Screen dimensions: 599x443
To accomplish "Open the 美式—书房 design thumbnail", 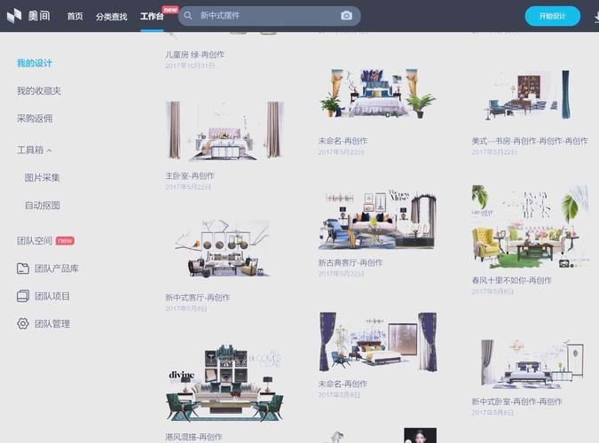I will tap(529, 95).
